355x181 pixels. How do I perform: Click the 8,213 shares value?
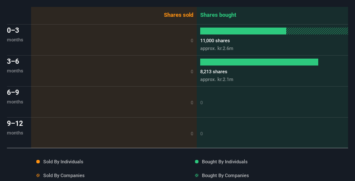click(x=214, y=72)
